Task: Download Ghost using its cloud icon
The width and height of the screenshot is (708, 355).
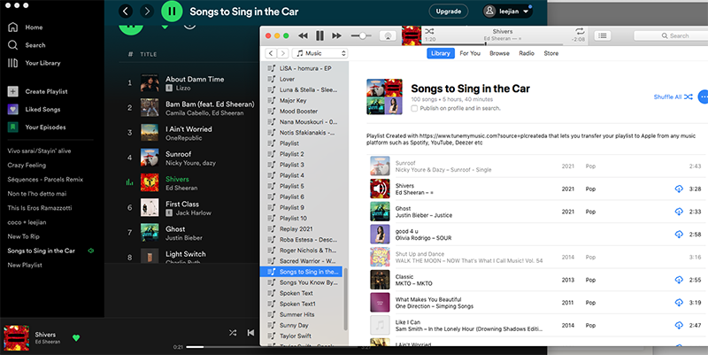Action: pos(679,212)
